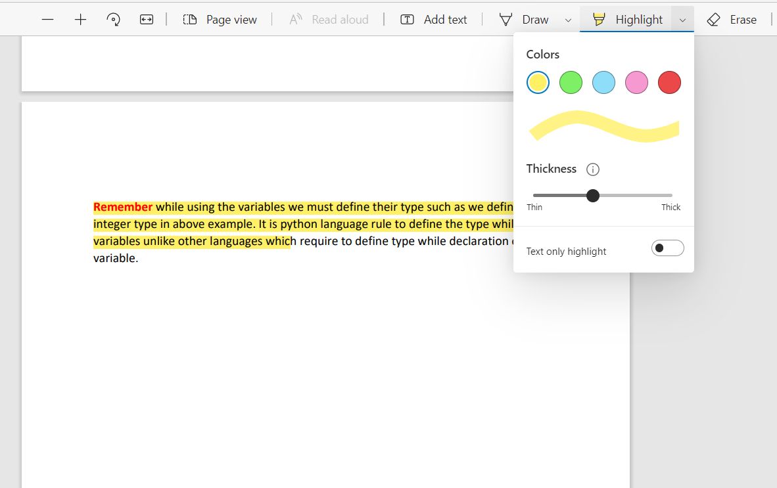Enable Text only highlight switch

click(x=667, y=248)
